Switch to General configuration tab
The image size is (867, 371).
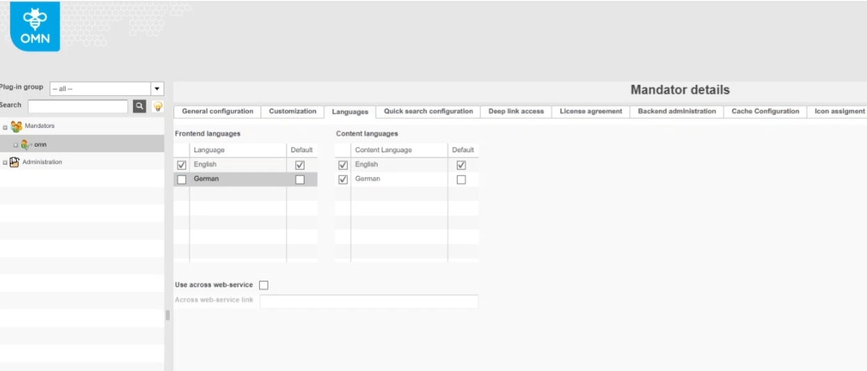pyautogui.click(x=217, y=111)
